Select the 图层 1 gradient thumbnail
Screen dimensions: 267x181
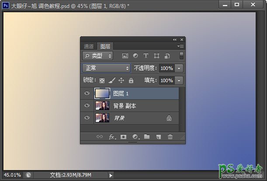102,94
